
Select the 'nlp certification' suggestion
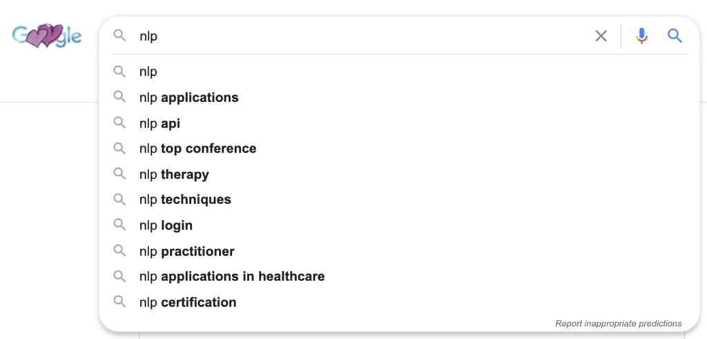(x=188, y=302)
